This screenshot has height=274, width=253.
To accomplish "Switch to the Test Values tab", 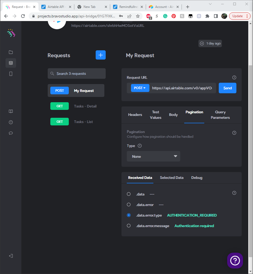I will [155, 115].
